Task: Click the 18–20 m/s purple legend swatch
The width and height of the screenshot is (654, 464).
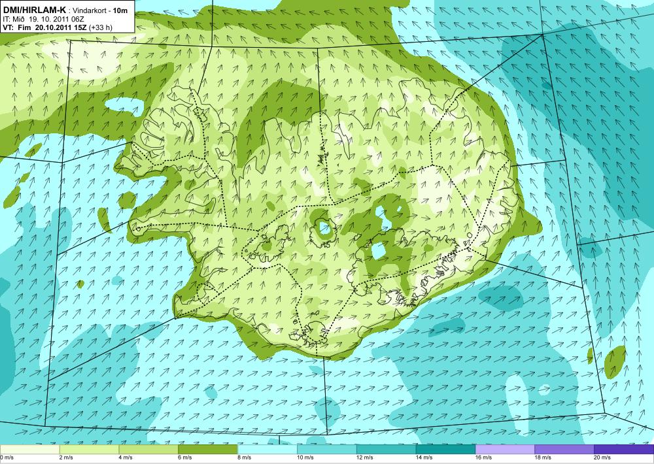Action: [564, 450]
